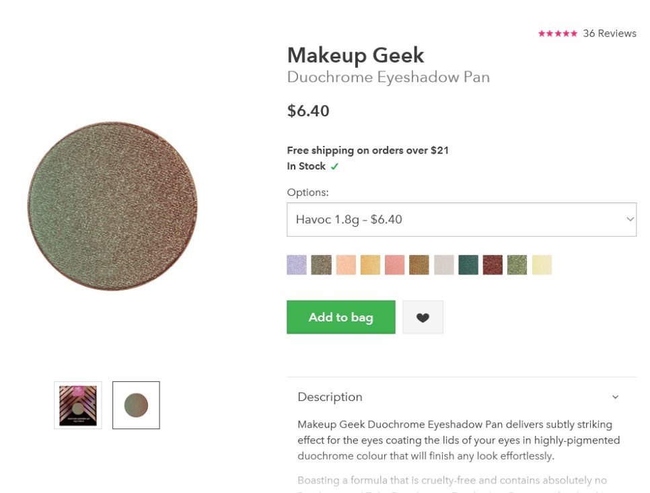Add item to wishlist with heart icon
The image size is (650, 493).
(423, 317)
